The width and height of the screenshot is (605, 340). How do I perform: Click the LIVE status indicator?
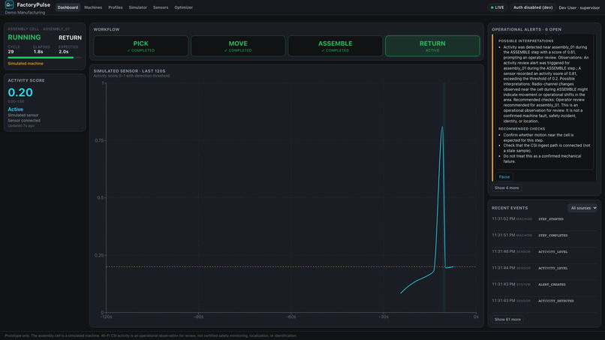click(497, 8)
